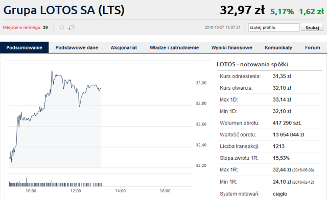Select Stopa zwrotu 1R value 15,53%

point(281,158)
